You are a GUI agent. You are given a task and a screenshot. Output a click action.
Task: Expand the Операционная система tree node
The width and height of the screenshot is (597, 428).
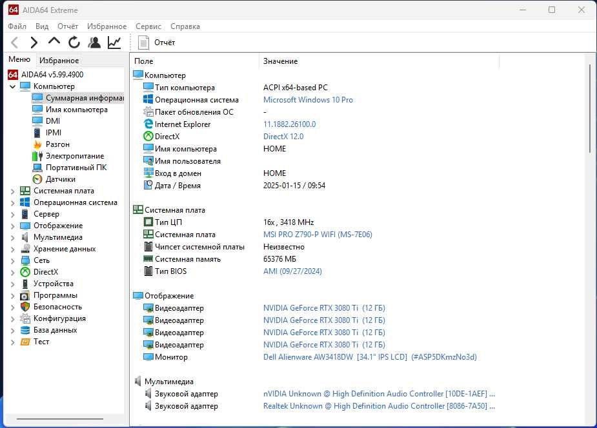(x=12, y=203)
